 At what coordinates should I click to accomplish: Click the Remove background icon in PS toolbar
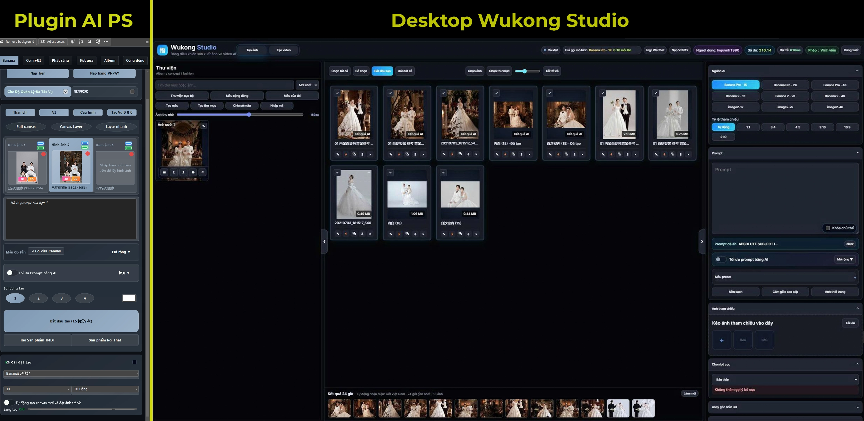[2, 42]
